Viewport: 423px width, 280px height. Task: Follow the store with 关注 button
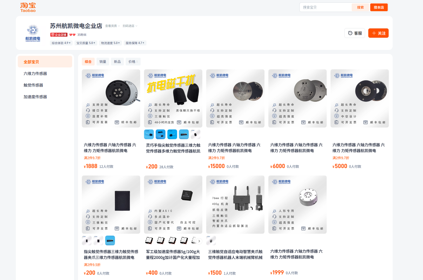coord(378,33)
